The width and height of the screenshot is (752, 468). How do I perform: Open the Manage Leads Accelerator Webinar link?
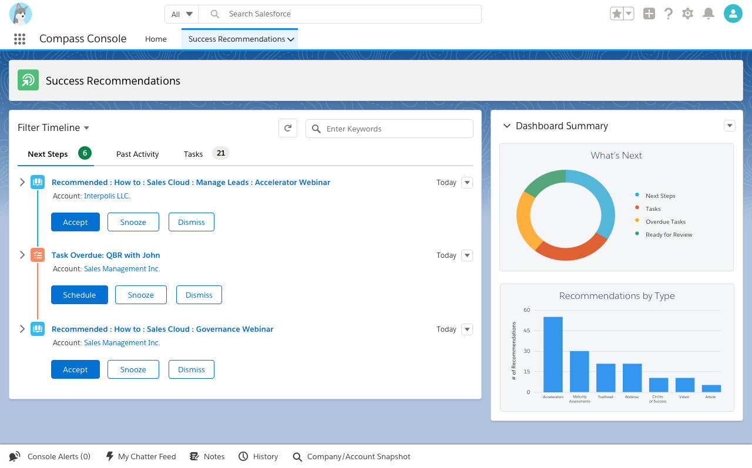191,182
